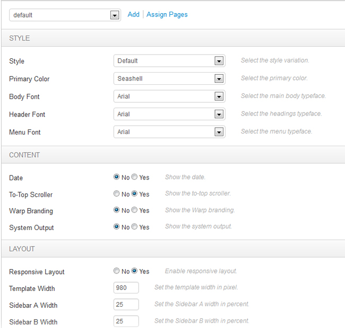Click the Template Width input field
345x328 pixels.
click(126, 288)
